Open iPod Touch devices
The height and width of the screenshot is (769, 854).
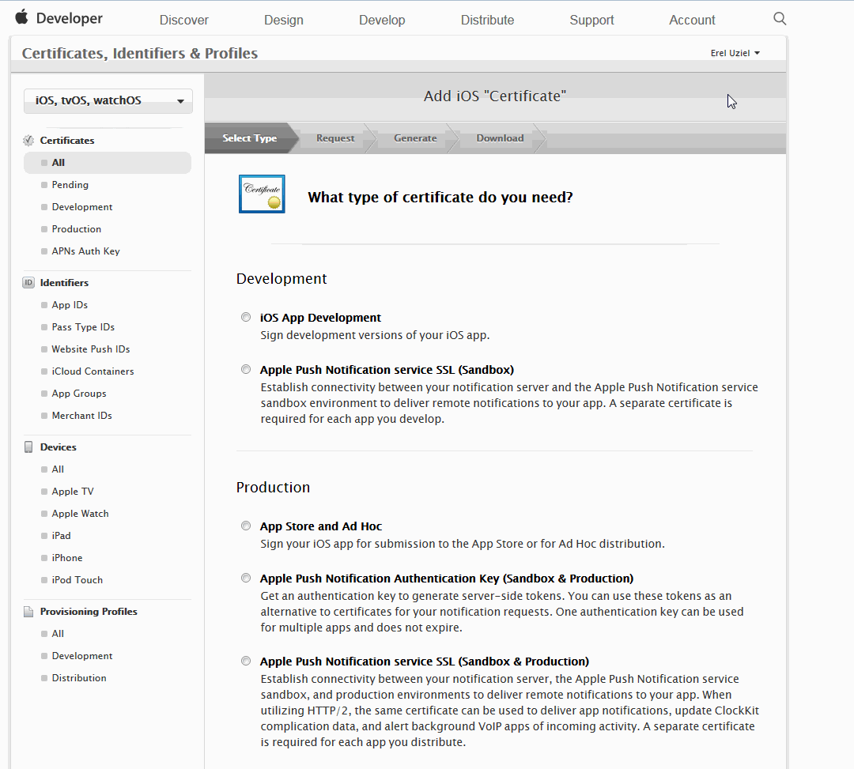pyautogui.click(x=77, y=580)
